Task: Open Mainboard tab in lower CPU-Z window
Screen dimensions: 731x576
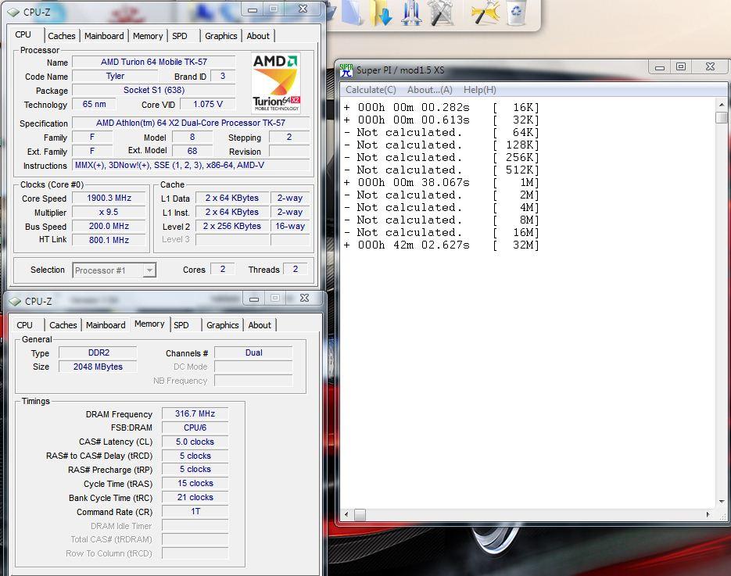Action: (x=106, y=325)
